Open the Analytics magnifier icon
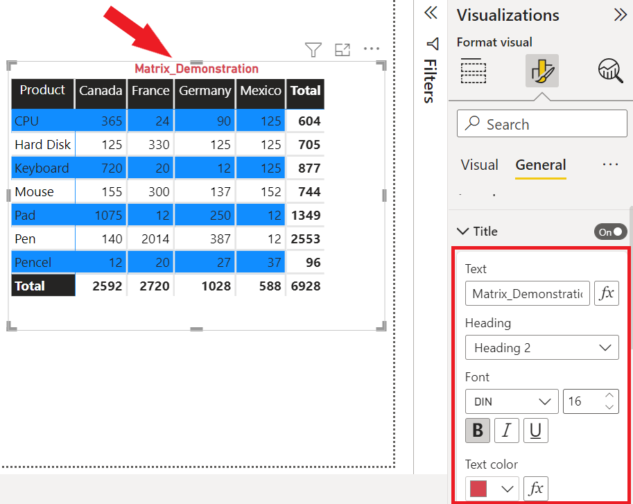The height and width of the screenshot is (504, 633). [610, 71]
